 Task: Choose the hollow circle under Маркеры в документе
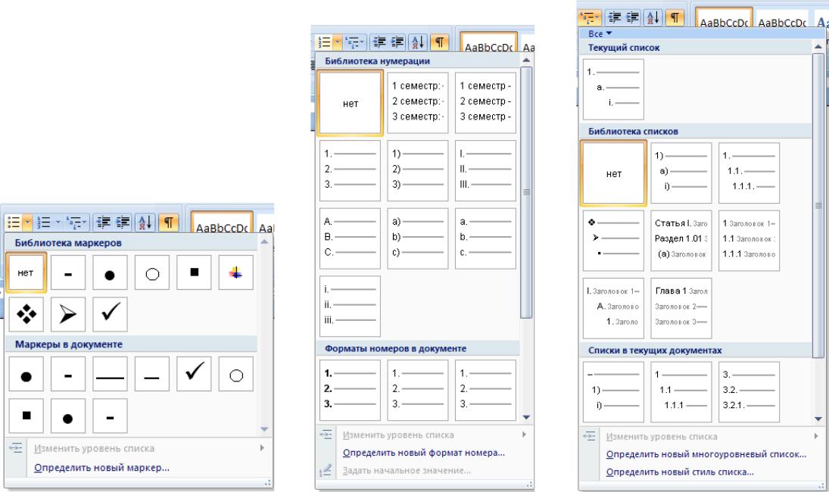pyautogui.click(x=235, y=374)
